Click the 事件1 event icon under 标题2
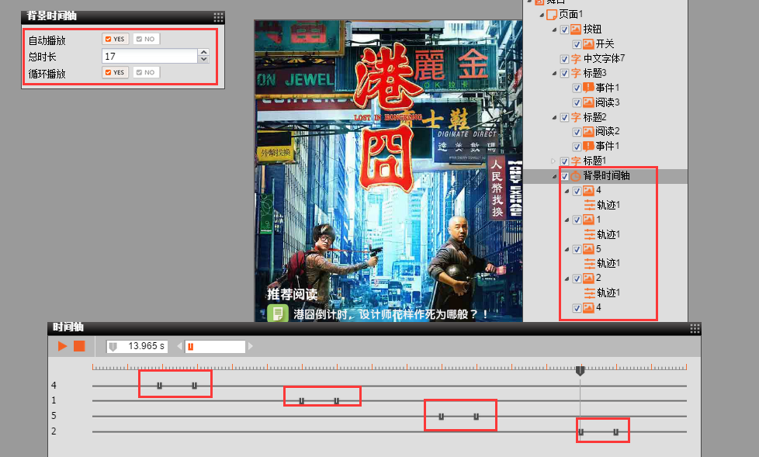The image size is (759, 457). [588, 146]
